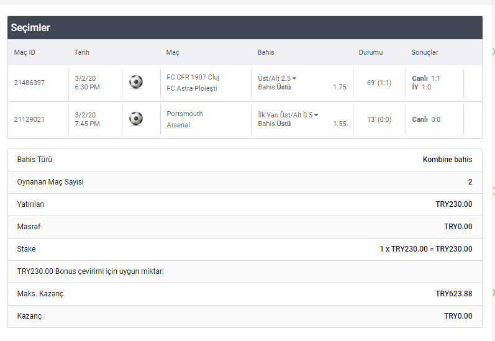Click the Bahis Türü label

point(34,160)
